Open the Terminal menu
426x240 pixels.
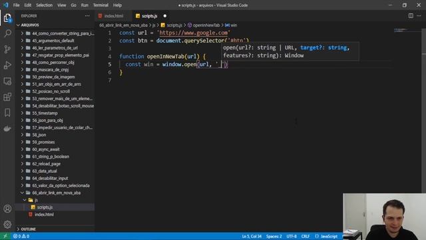click(x=101, y=5)
